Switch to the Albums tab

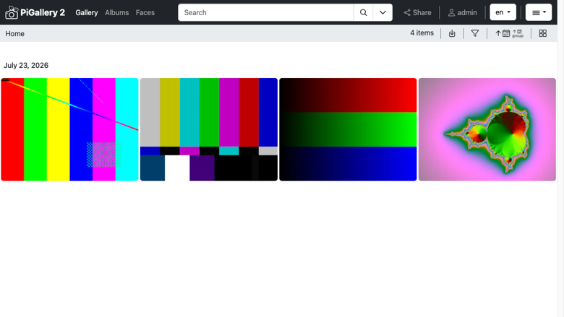coord(117,12)
